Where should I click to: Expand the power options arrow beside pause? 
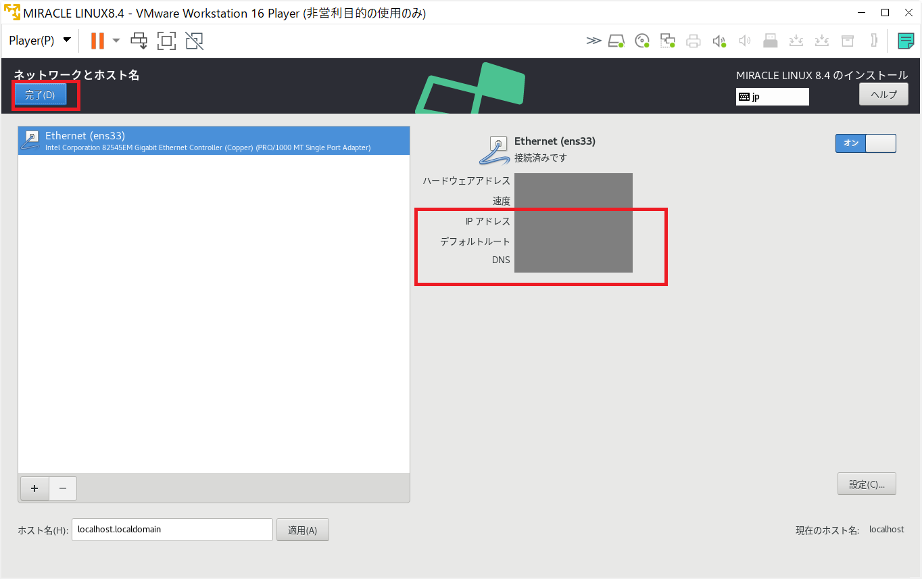[116, 41]
